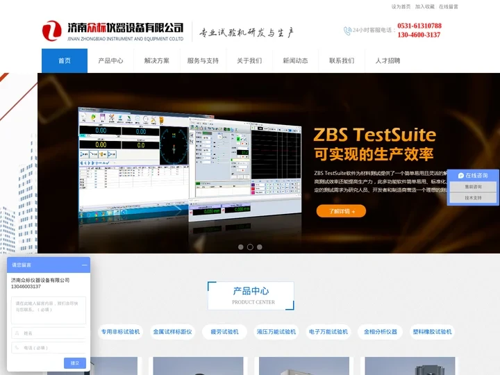
Task: Click the 在线咨询 panel header
Action: coord(473,176)
